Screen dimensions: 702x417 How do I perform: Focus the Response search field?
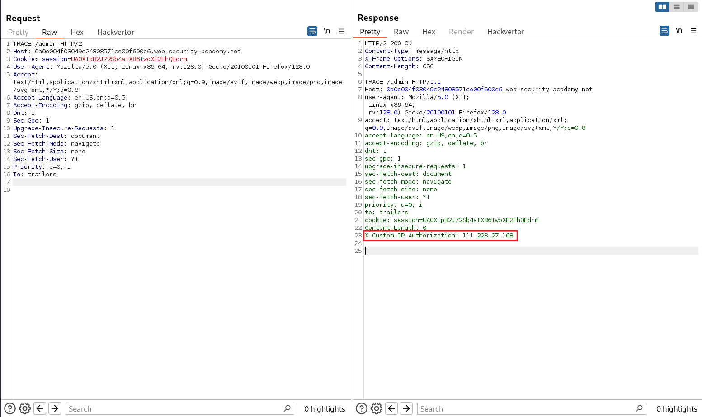coord(532,408)
